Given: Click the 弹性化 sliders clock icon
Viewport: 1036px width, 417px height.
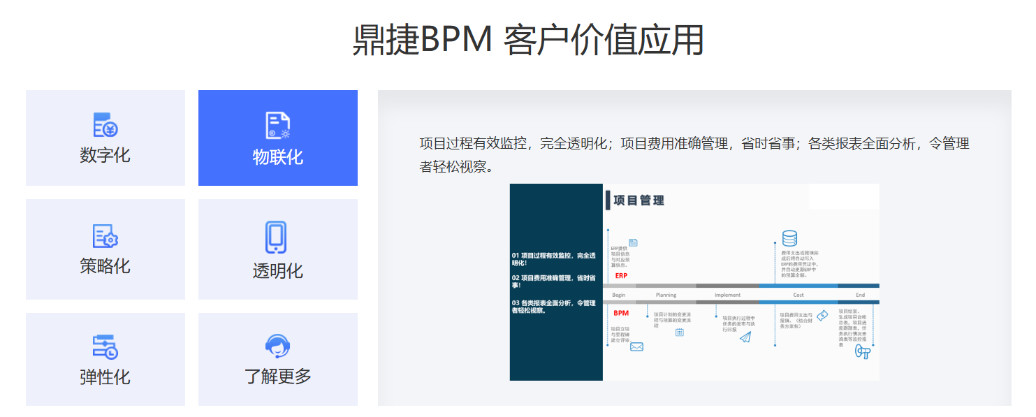Looking at the screenshot, I should pyautogui.click(x=105, y=346).
